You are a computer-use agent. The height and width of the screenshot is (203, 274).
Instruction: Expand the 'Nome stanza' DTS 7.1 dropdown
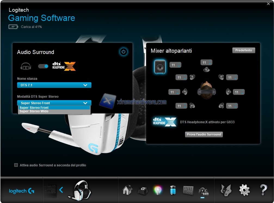(x=54, y=85)
